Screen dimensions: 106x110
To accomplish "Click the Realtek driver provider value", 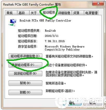I will [x=50, y=31].
